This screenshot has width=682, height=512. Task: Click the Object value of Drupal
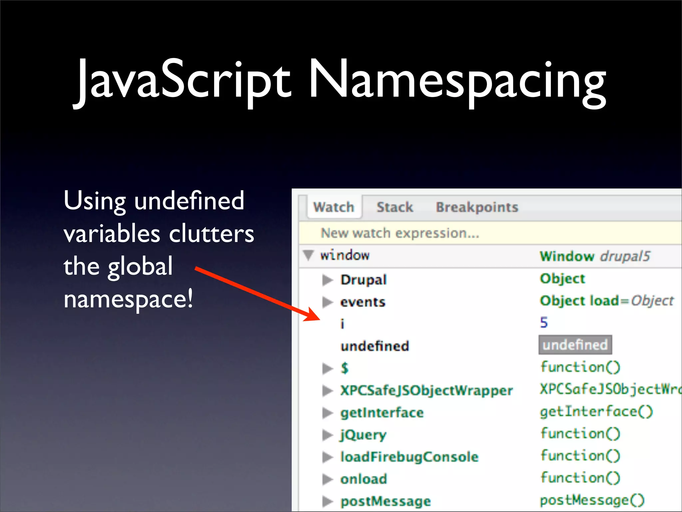[562, 279]
